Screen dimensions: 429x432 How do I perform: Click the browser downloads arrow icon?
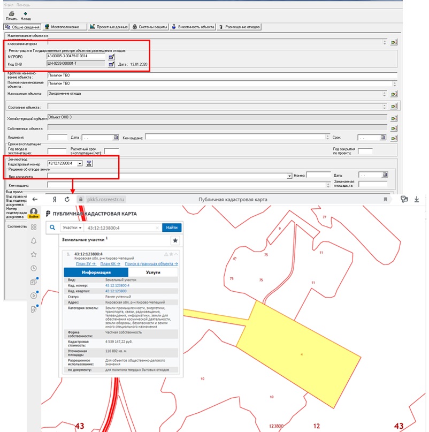[x=417, y=199]
